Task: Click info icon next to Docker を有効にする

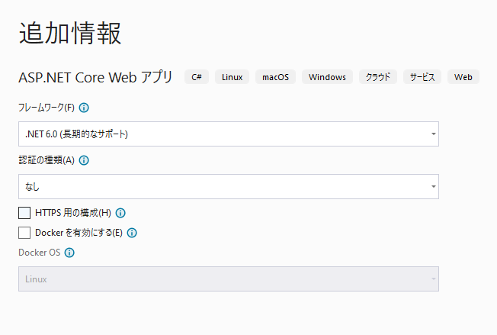Action: [132, 233]
